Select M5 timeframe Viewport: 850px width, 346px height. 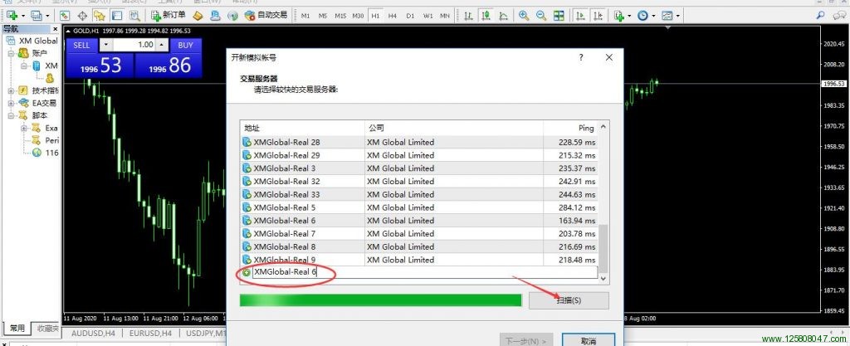point(323,16)
